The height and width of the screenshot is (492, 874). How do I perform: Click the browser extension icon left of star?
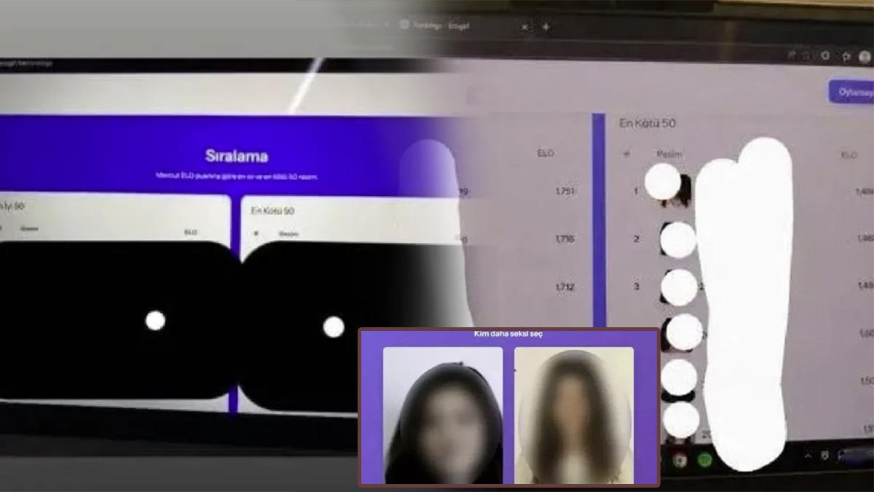[825, 55]
